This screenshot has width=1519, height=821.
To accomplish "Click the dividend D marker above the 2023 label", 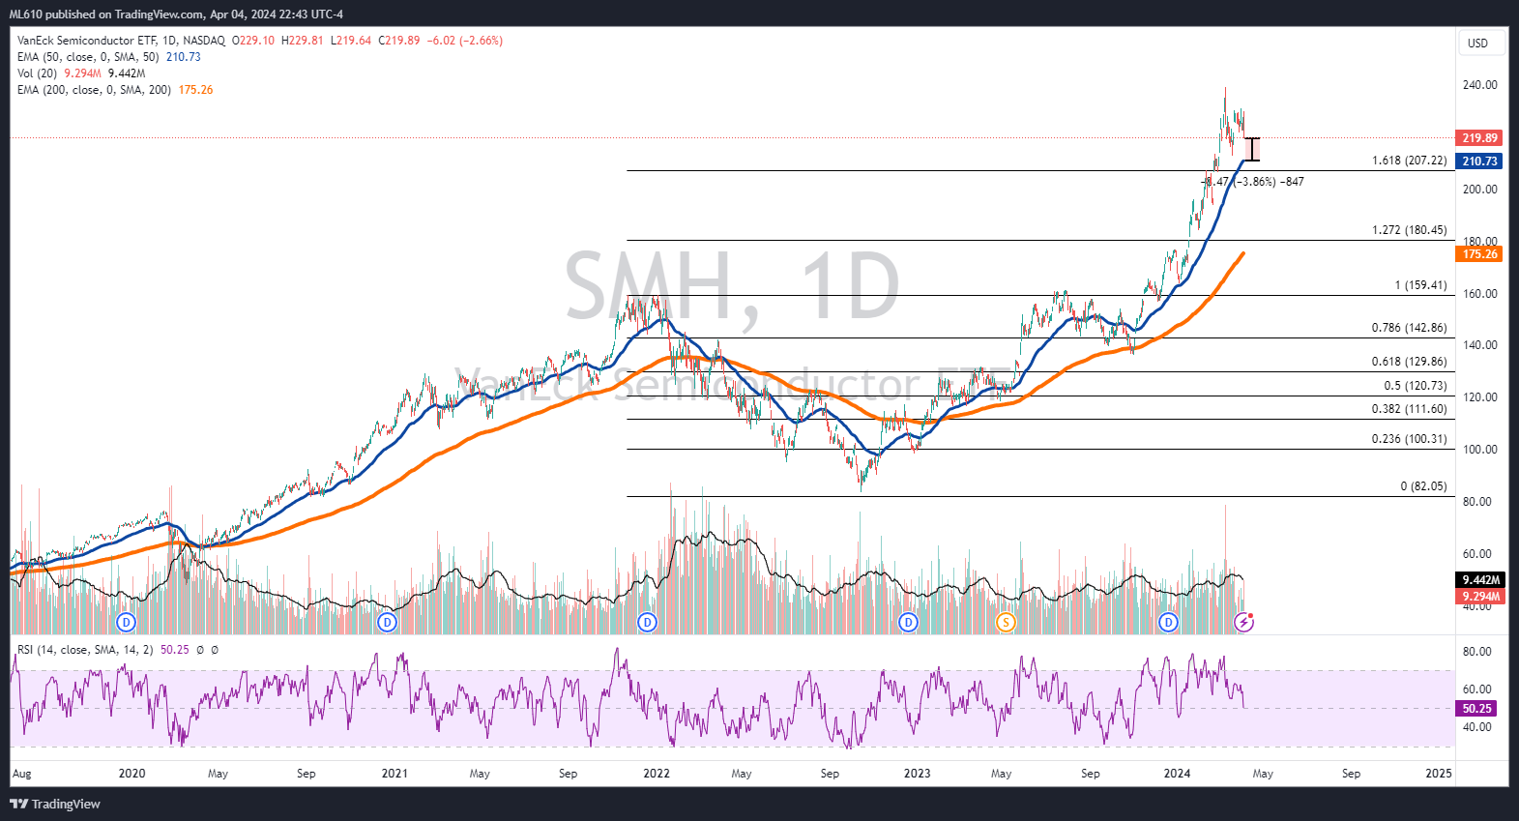I will 908,622.
